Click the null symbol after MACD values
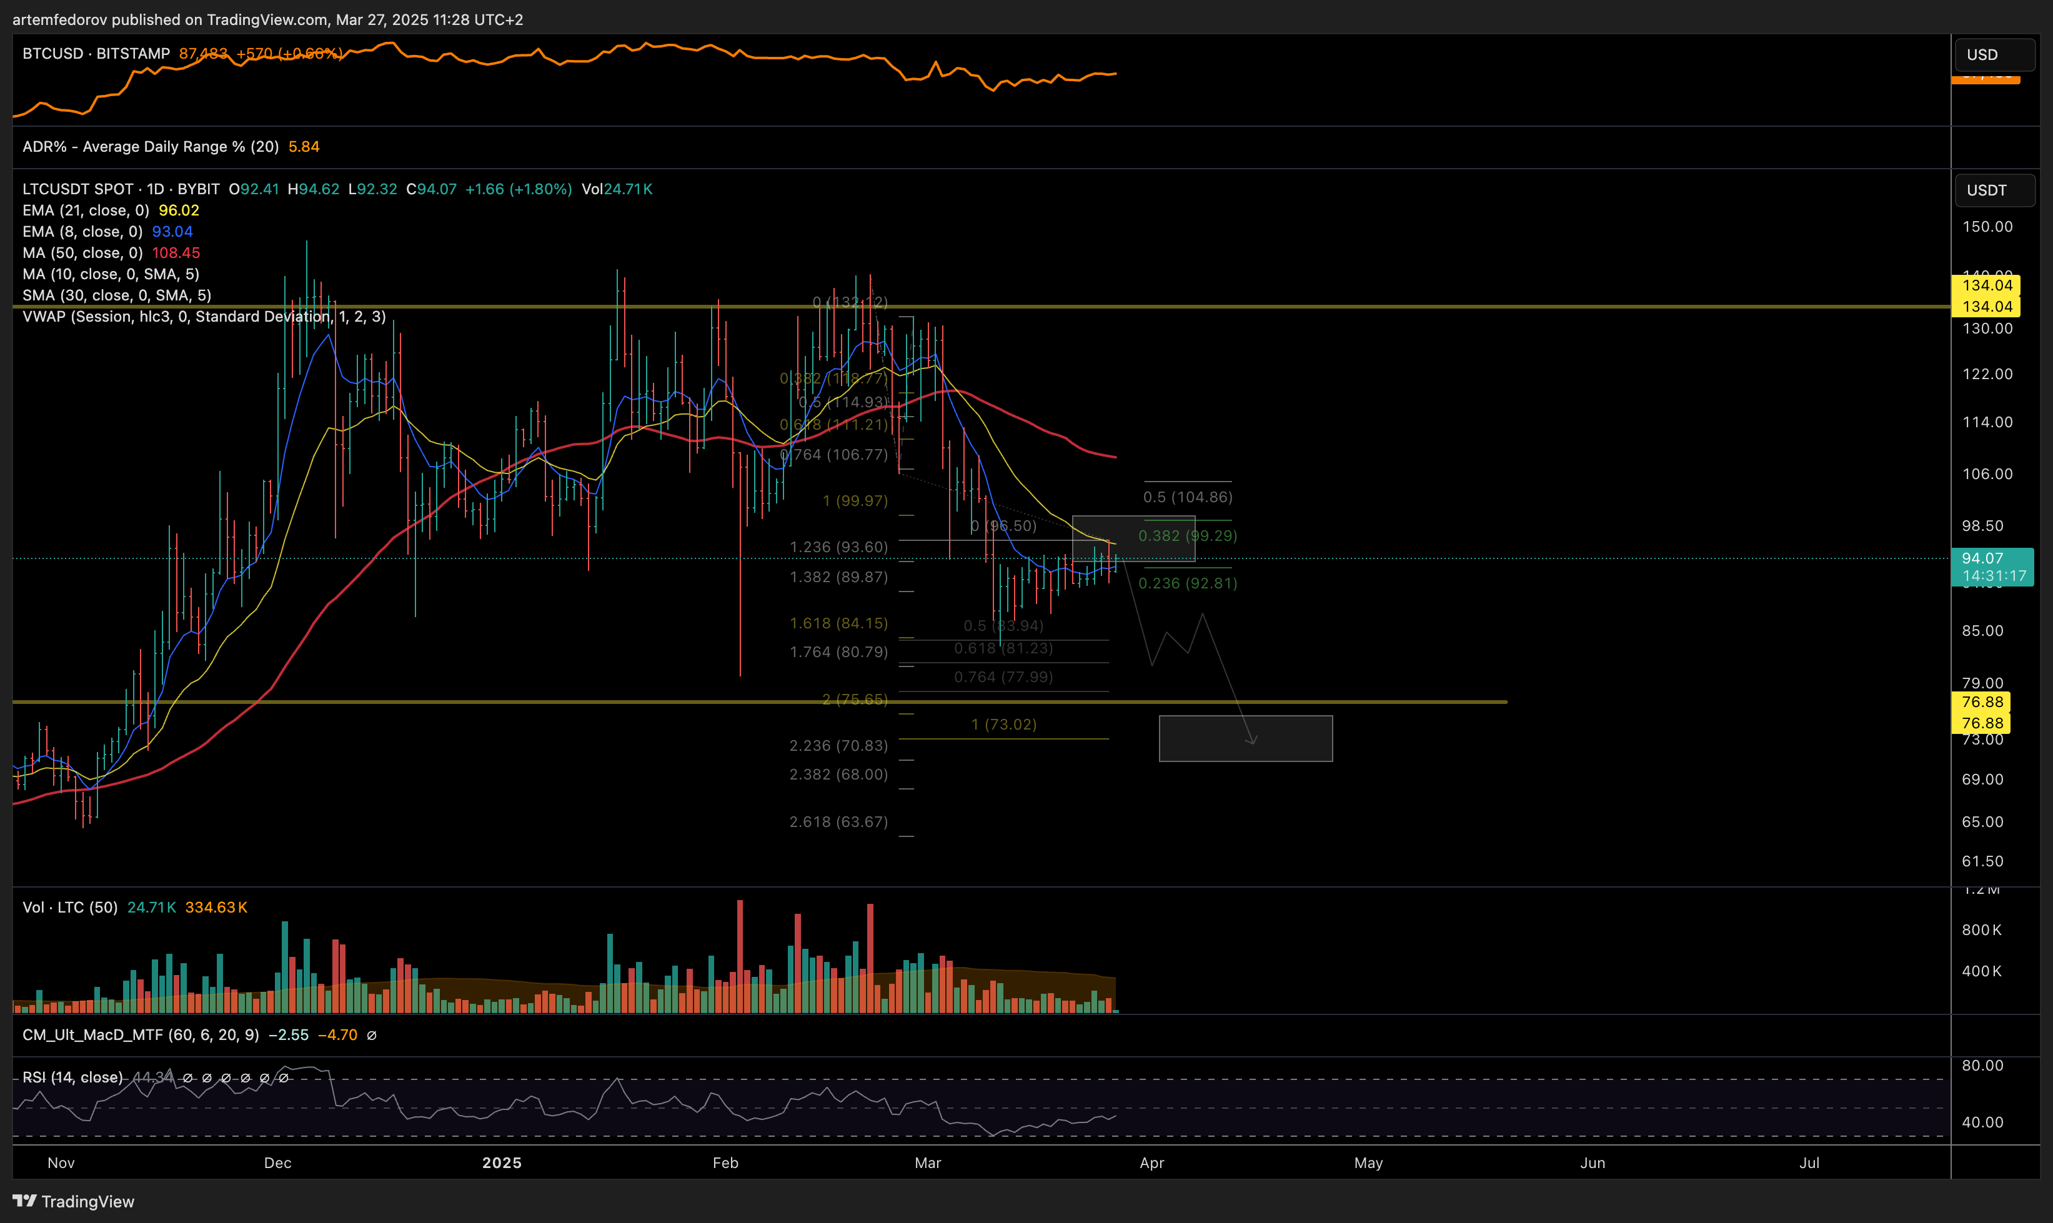 [x=372, y=1035]
